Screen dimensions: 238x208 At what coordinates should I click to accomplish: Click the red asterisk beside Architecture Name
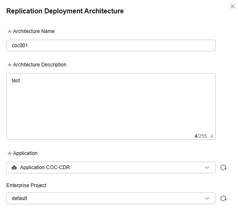point(10,31)
